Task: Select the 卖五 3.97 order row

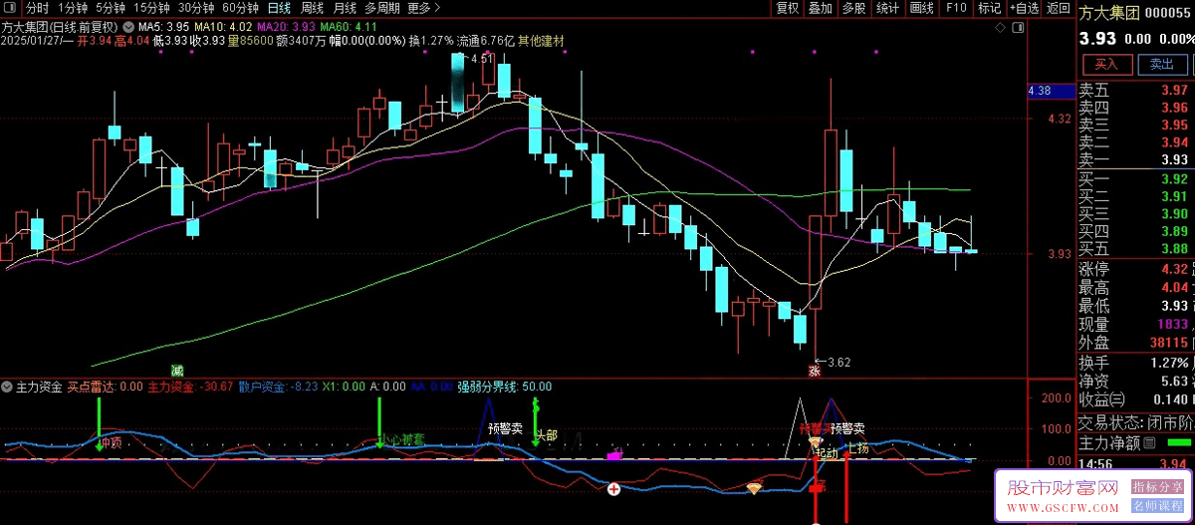Action: (x=1135, y=91)
